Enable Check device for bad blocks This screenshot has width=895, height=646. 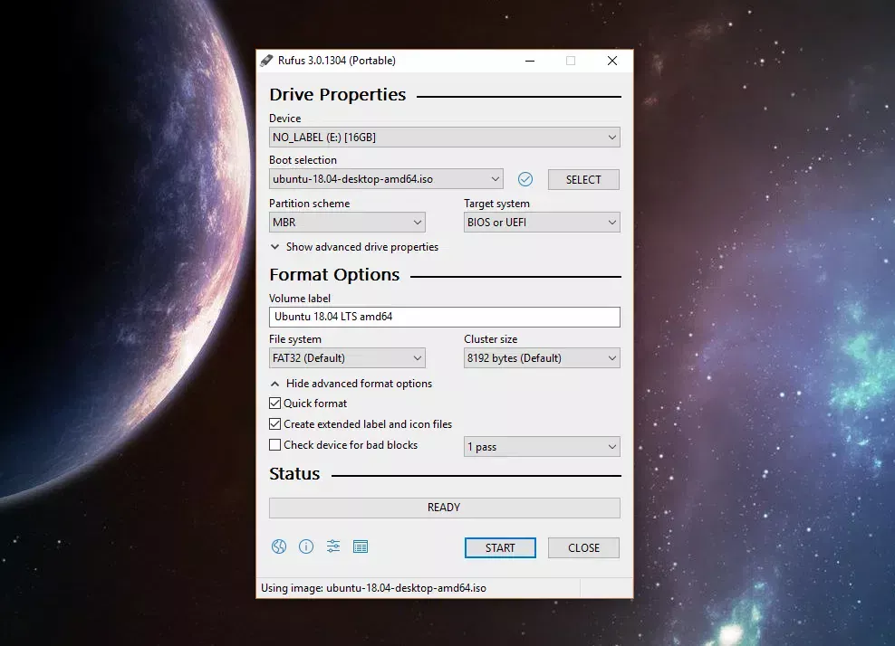[275, 444]
